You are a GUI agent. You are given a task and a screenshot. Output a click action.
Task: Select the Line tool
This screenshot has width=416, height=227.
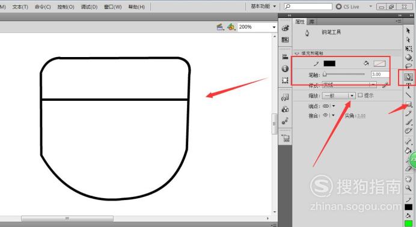click(x=408, y=94)
